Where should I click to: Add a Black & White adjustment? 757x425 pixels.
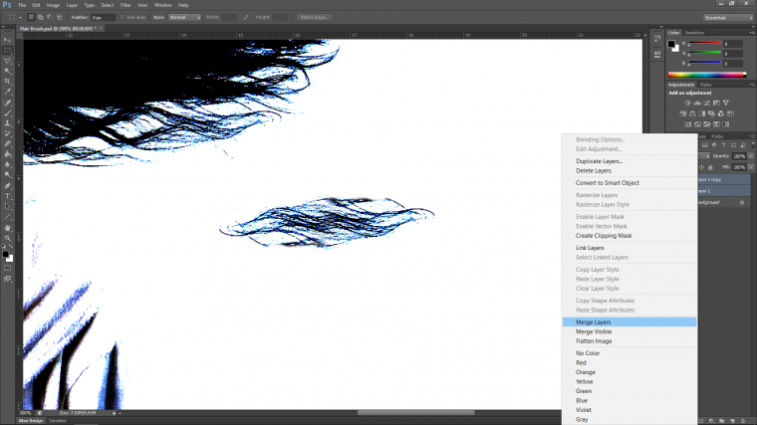click(702, 113)
